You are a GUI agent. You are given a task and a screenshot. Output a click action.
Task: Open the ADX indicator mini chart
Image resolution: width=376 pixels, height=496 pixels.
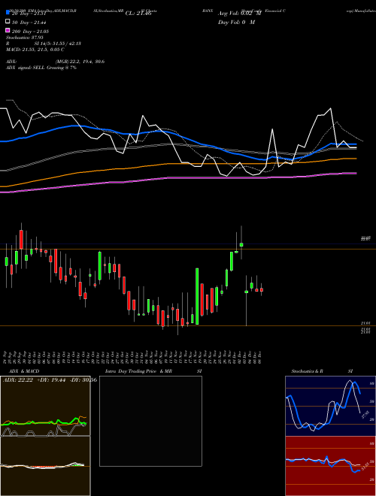click(x=45, y=406)
